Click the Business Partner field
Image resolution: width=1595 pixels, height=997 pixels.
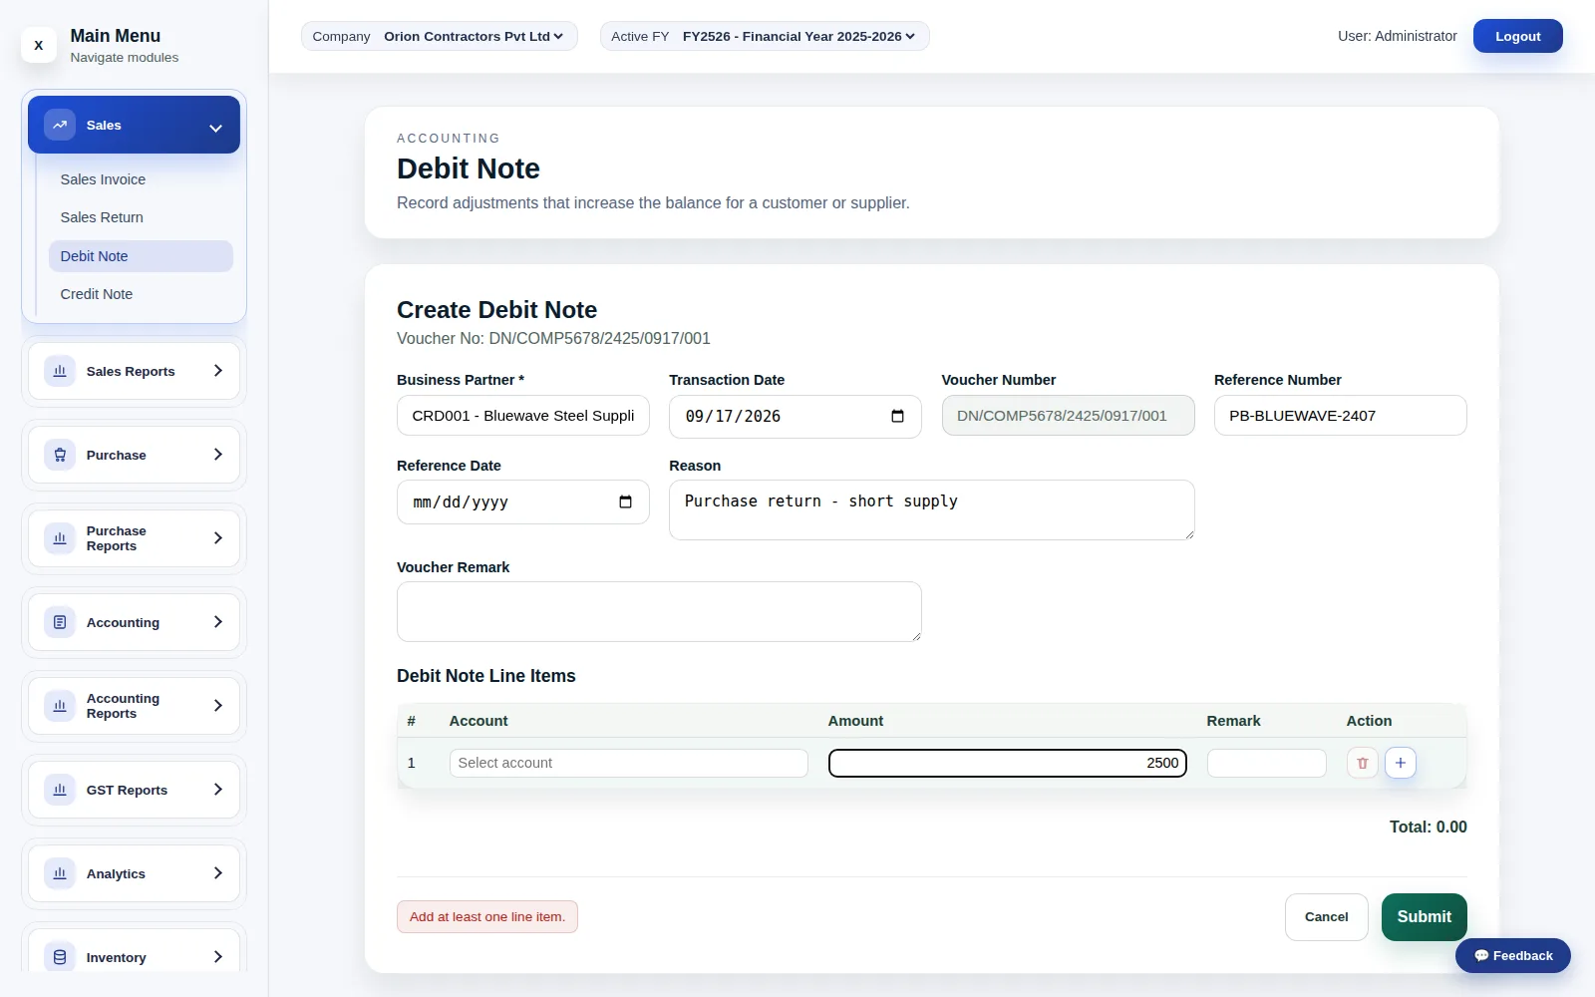[x=523, y=416]
